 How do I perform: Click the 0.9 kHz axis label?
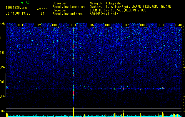2,67
